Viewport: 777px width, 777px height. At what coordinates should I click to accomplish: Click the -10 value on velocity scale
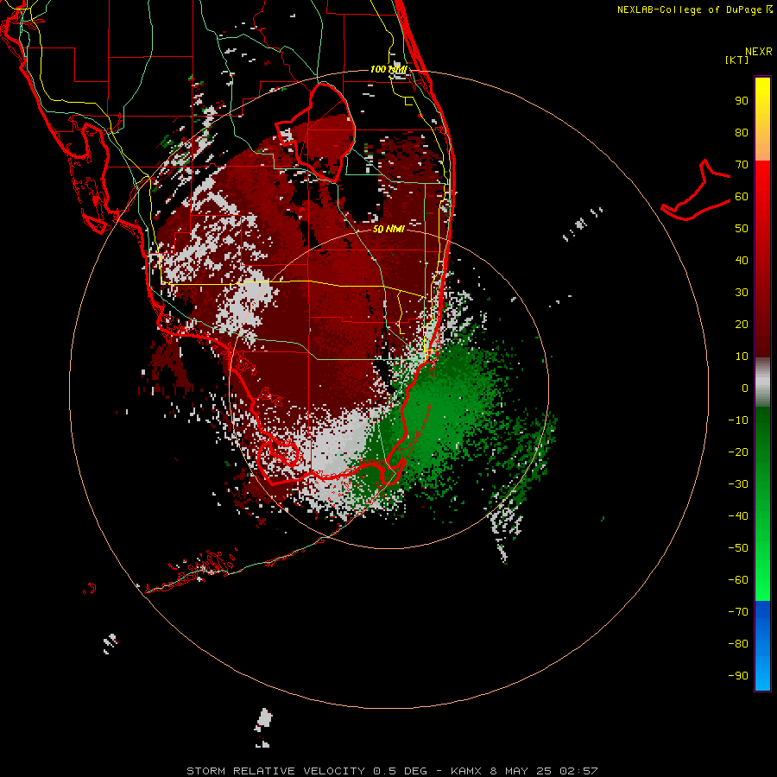[738, 420]
